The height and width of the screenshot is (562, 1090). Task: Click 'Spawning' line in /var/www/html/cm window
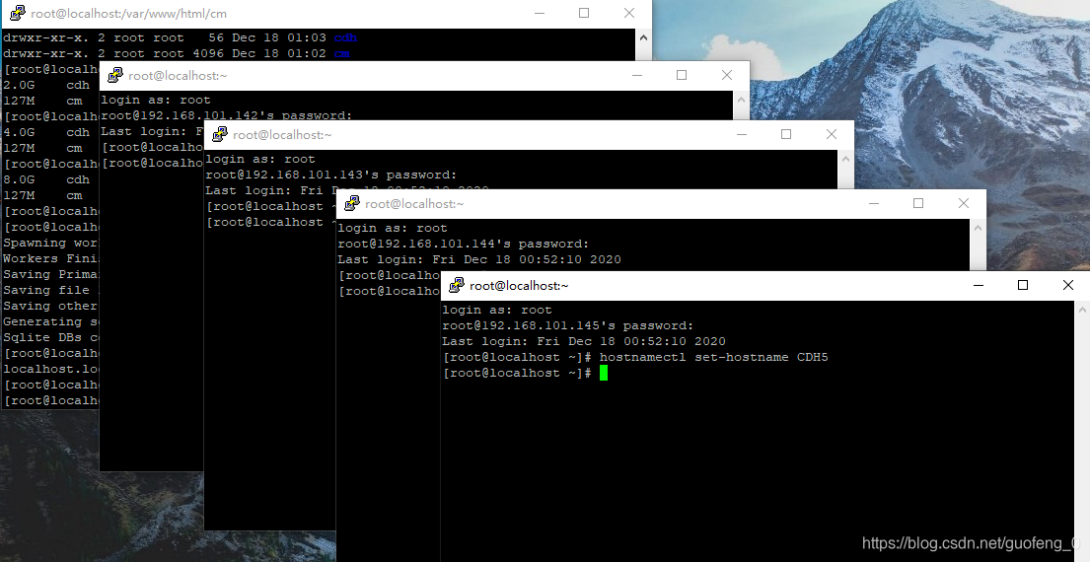(51, 244)
